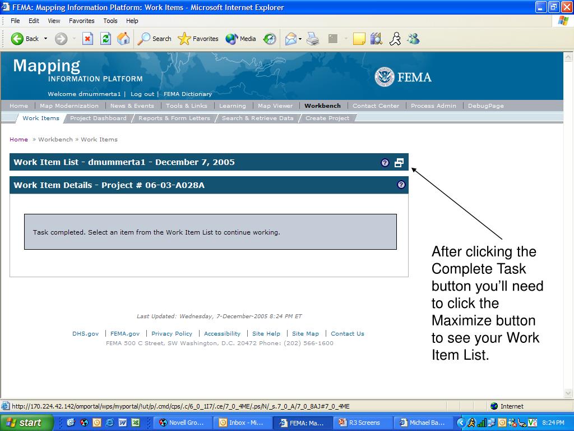Open the Site Help link
The image size is (574, 431).
coord(266,333)
